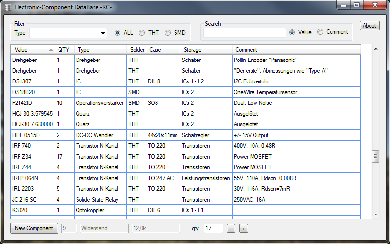Select the IRF Z44 value cell
390x244 pixels.
coord(33,167)
